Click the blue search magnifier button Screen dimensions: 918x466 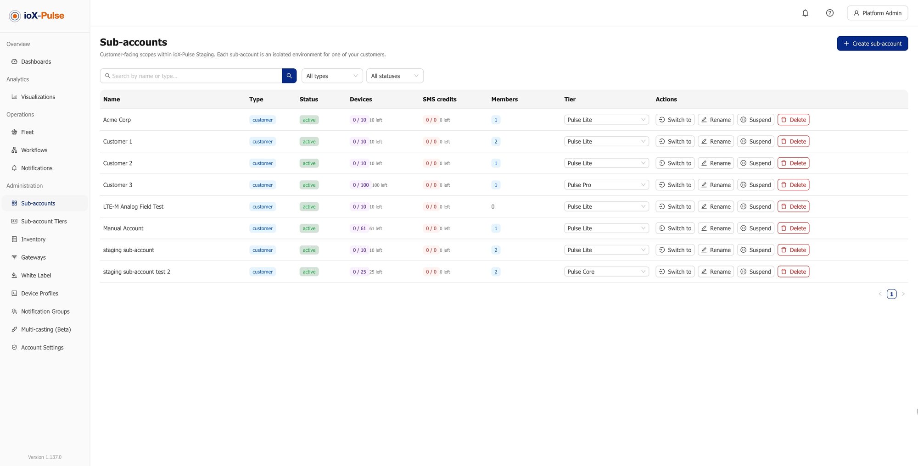(289, 76)
